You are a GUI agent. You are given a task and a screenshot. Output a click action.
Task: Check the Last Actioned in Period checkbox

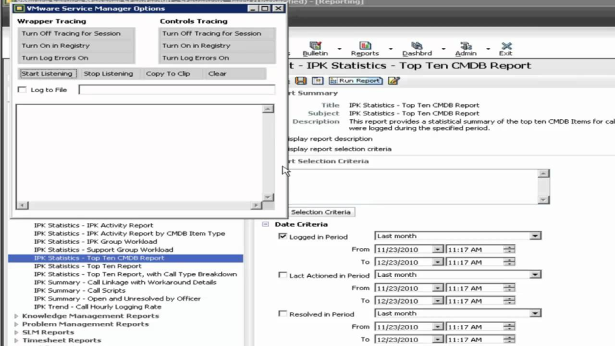tap(283, 275)
